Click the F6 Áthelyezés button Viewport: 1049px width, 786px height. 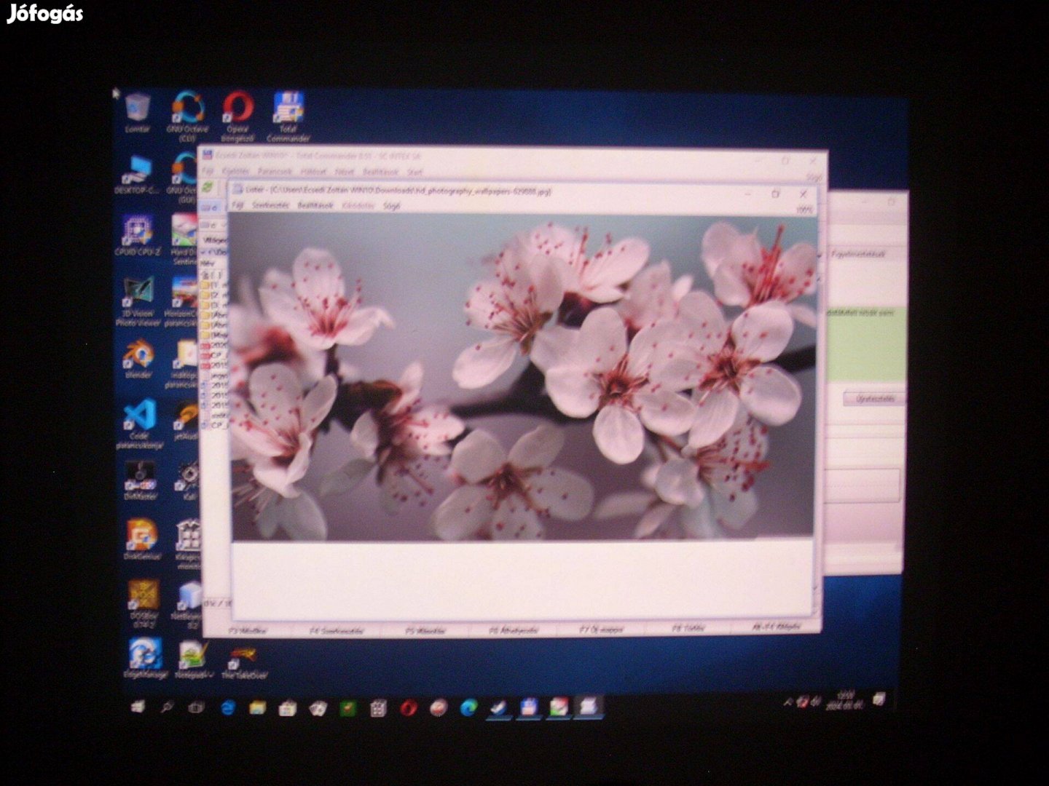(x=514, y=630)
